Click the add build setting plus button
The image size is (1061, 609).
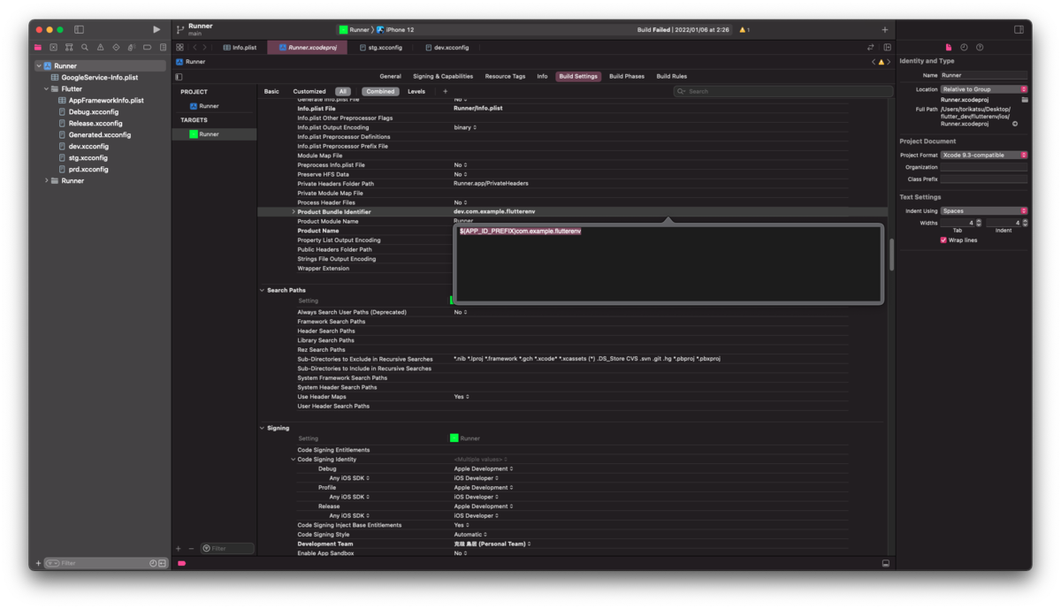445,91
